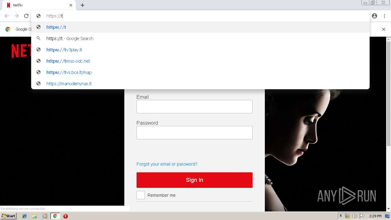
Task: Focus the Email input field
Action: pos(195,107)
